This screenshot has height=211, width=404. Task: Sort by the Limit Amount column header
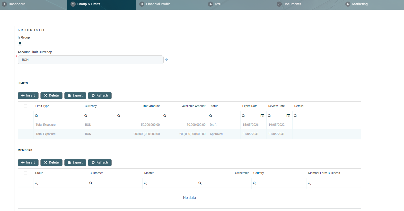click(x=151, y=106)
